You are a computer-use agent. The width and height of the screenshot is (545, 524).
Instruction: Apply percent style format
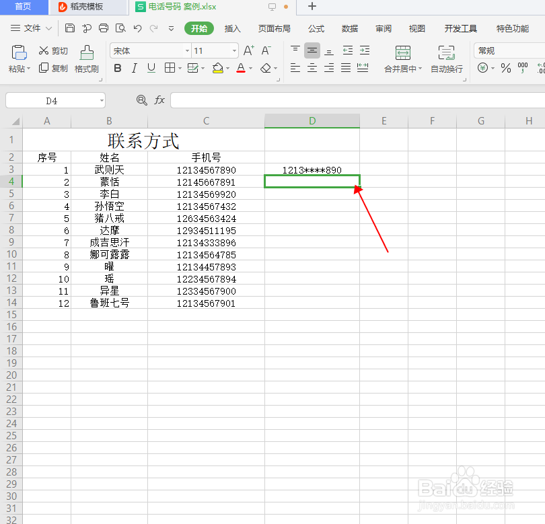point(506,68)
